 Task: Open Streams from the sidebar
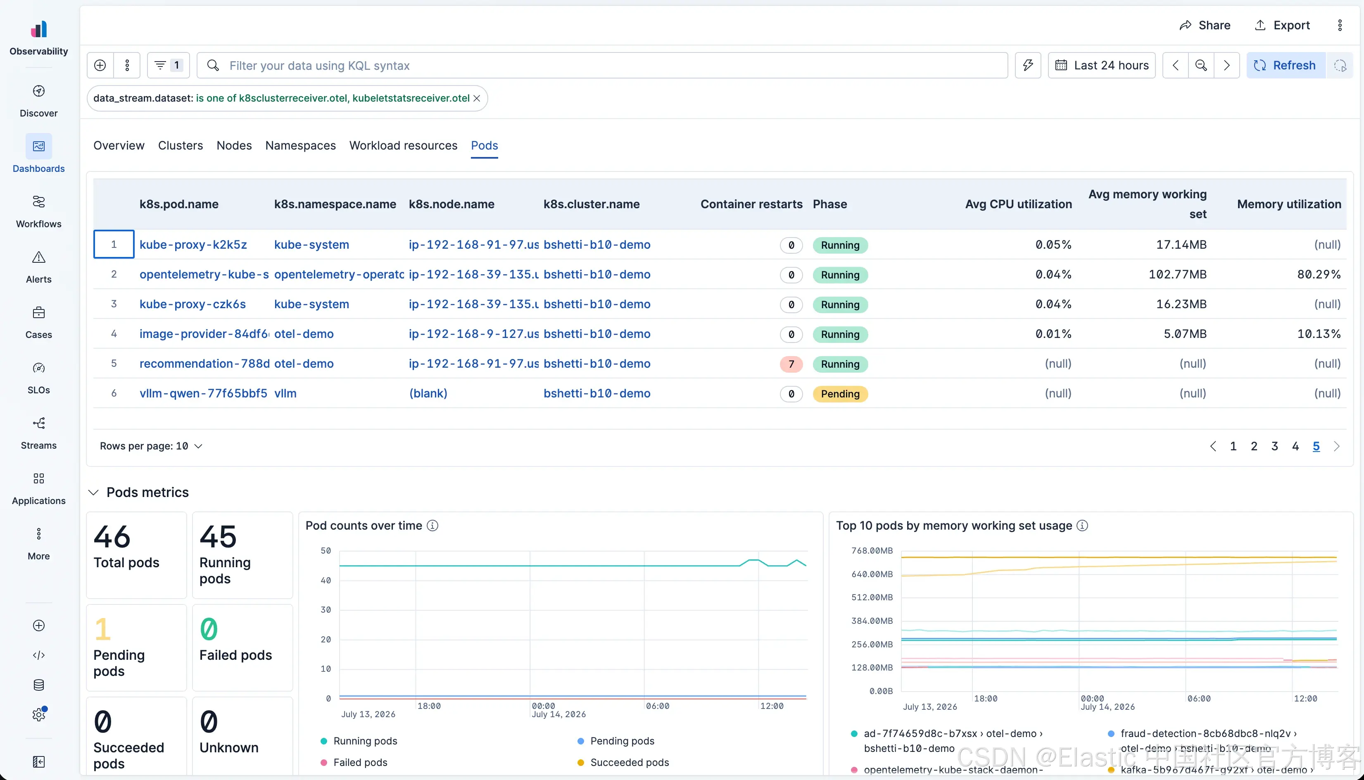click(38, 433)
